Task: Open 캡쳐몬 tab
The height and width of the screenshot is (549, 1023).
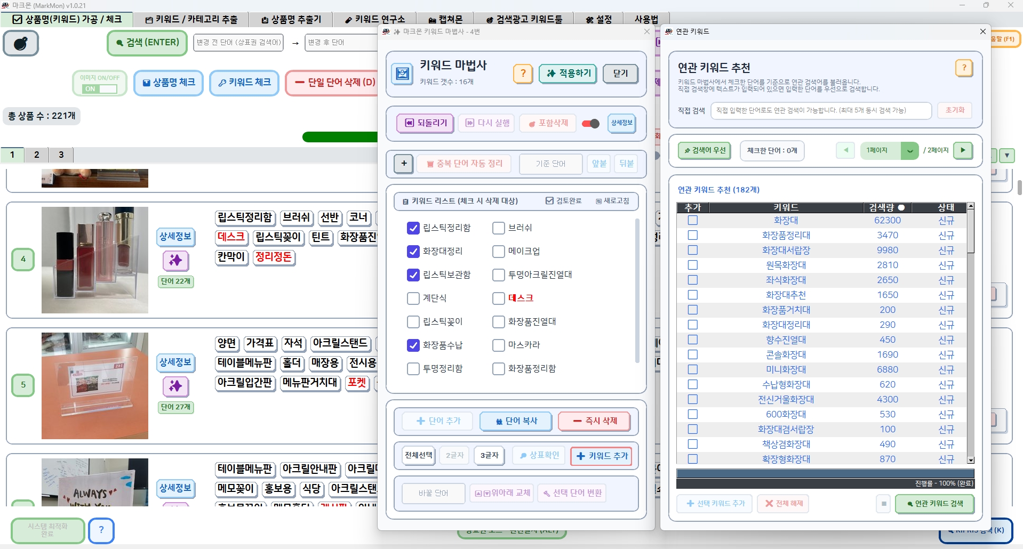Action: (x=445, y=20)
